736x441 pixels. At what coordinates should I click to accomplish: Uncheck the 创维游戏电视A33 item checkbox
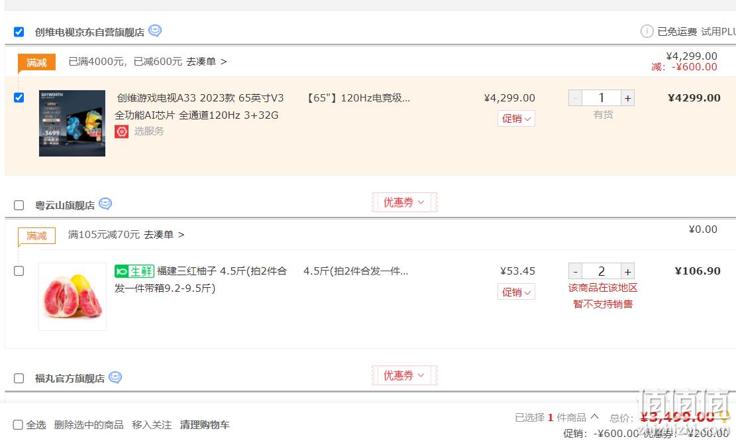pyautogui.click(x=19, y=97)
